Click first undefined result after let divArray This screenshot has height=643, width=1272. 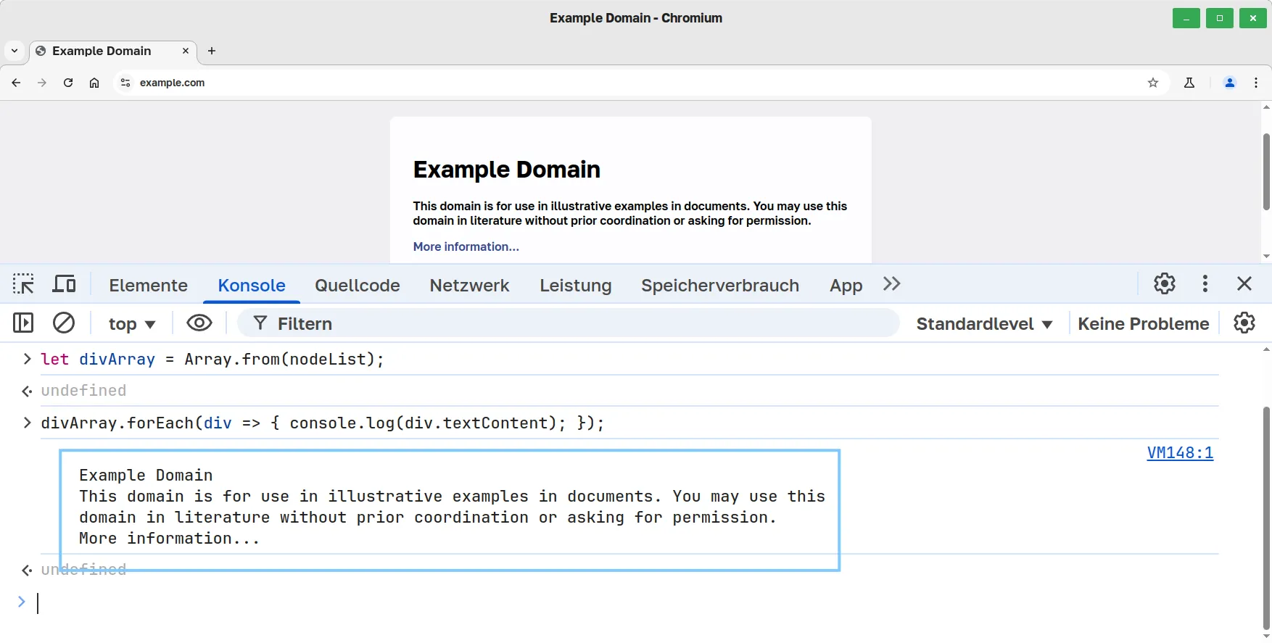[x=83, y=391]
